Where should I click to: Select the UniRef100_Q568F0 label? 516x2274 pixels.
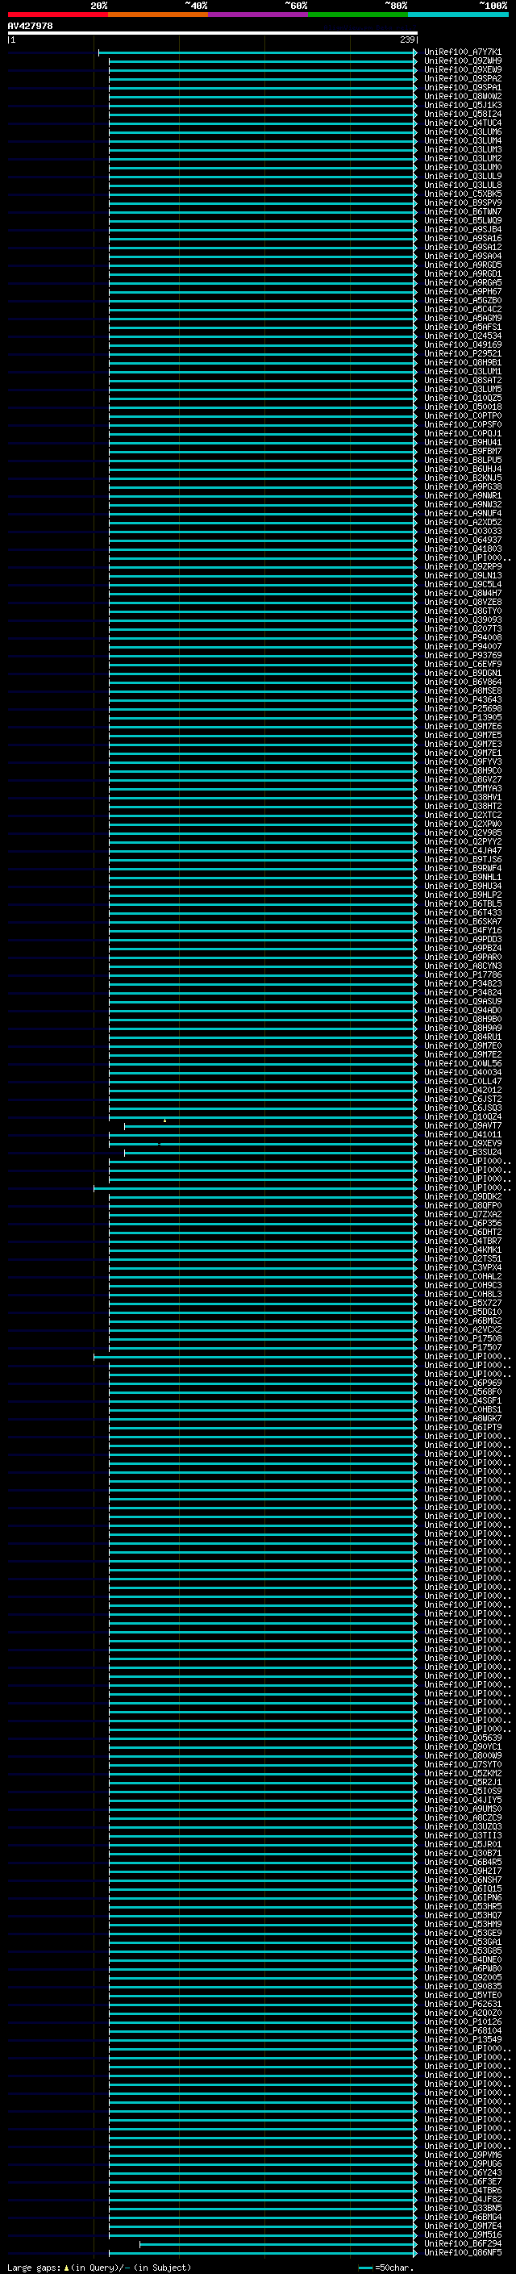pos(462,1392)
